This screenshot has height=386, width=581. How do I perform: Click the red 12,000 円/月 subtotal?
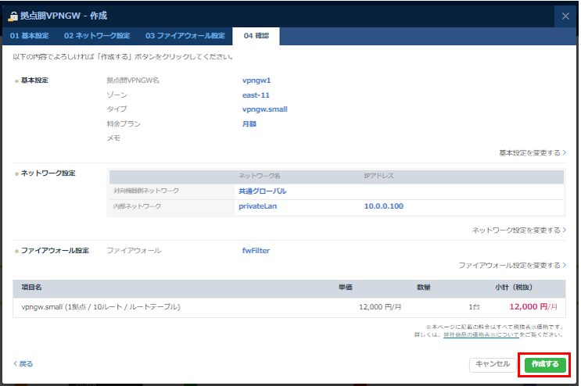(533, 307)
